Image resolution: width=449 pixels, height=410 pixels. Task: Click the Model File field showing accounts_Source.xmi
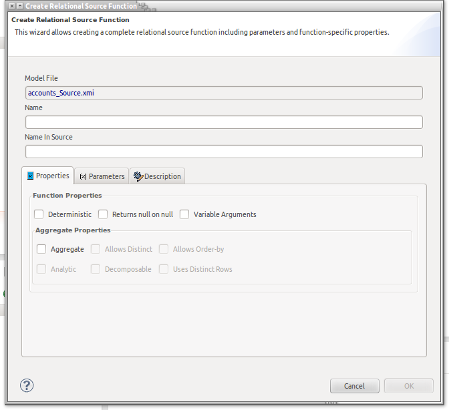pyautogui.click(x=224, y=93)
